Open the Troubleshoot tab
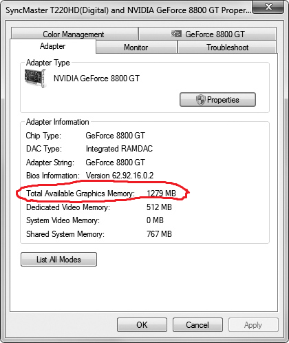Screen dimensions: 289x343 (227, 48)
